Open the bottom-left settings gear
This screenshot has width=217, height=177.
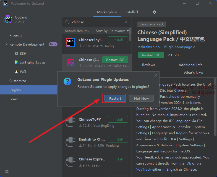7,171
